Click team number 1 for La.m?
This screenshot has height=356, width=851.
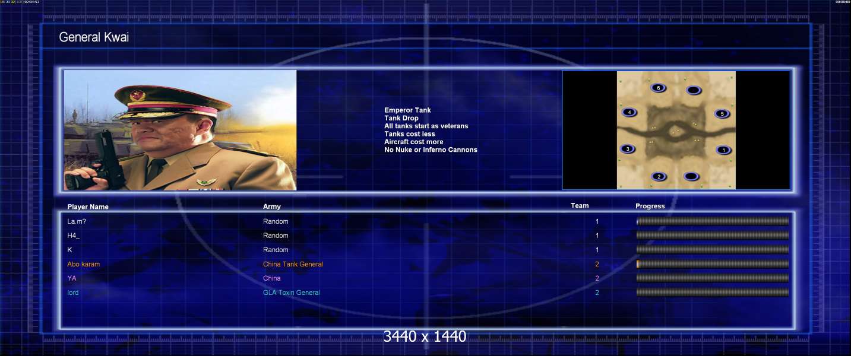(x=597, y=221)
